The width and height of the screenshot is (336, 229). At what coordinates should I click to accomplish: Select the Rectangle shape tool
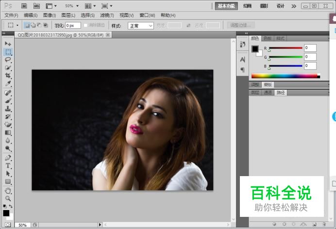point(8,181)
